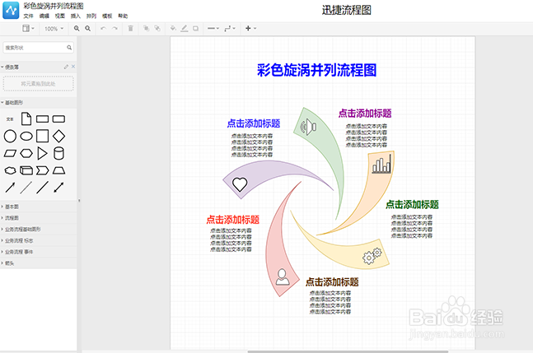Select the rounded rectangle shape
Viewport: 533px width, 353px height.
pyautogui.click(x=58, y=119)
